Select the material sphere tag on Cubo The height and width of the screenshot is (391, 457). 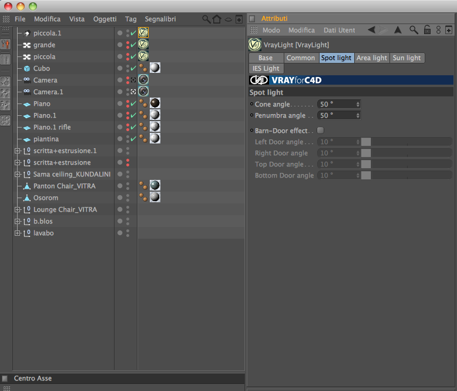click(154, 68)
